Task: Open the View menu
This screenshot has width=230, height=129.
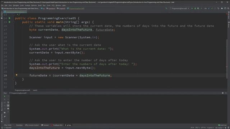Action: [x=10, y=5]
